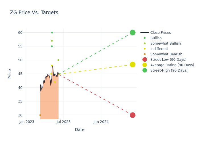The width and height of the screenshot is (199, 142).
Task: Select the Bullish dot at price 55
Action: [x=52, y=46]
